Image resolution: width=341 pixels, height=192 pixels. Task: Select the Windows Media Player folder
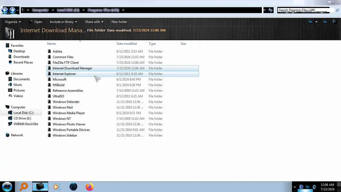123,113
